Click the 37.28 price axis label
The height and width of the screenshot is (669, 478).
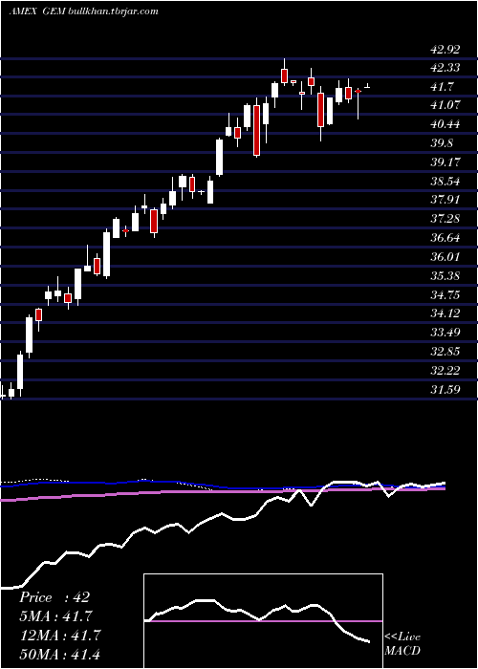pos(445,219)
